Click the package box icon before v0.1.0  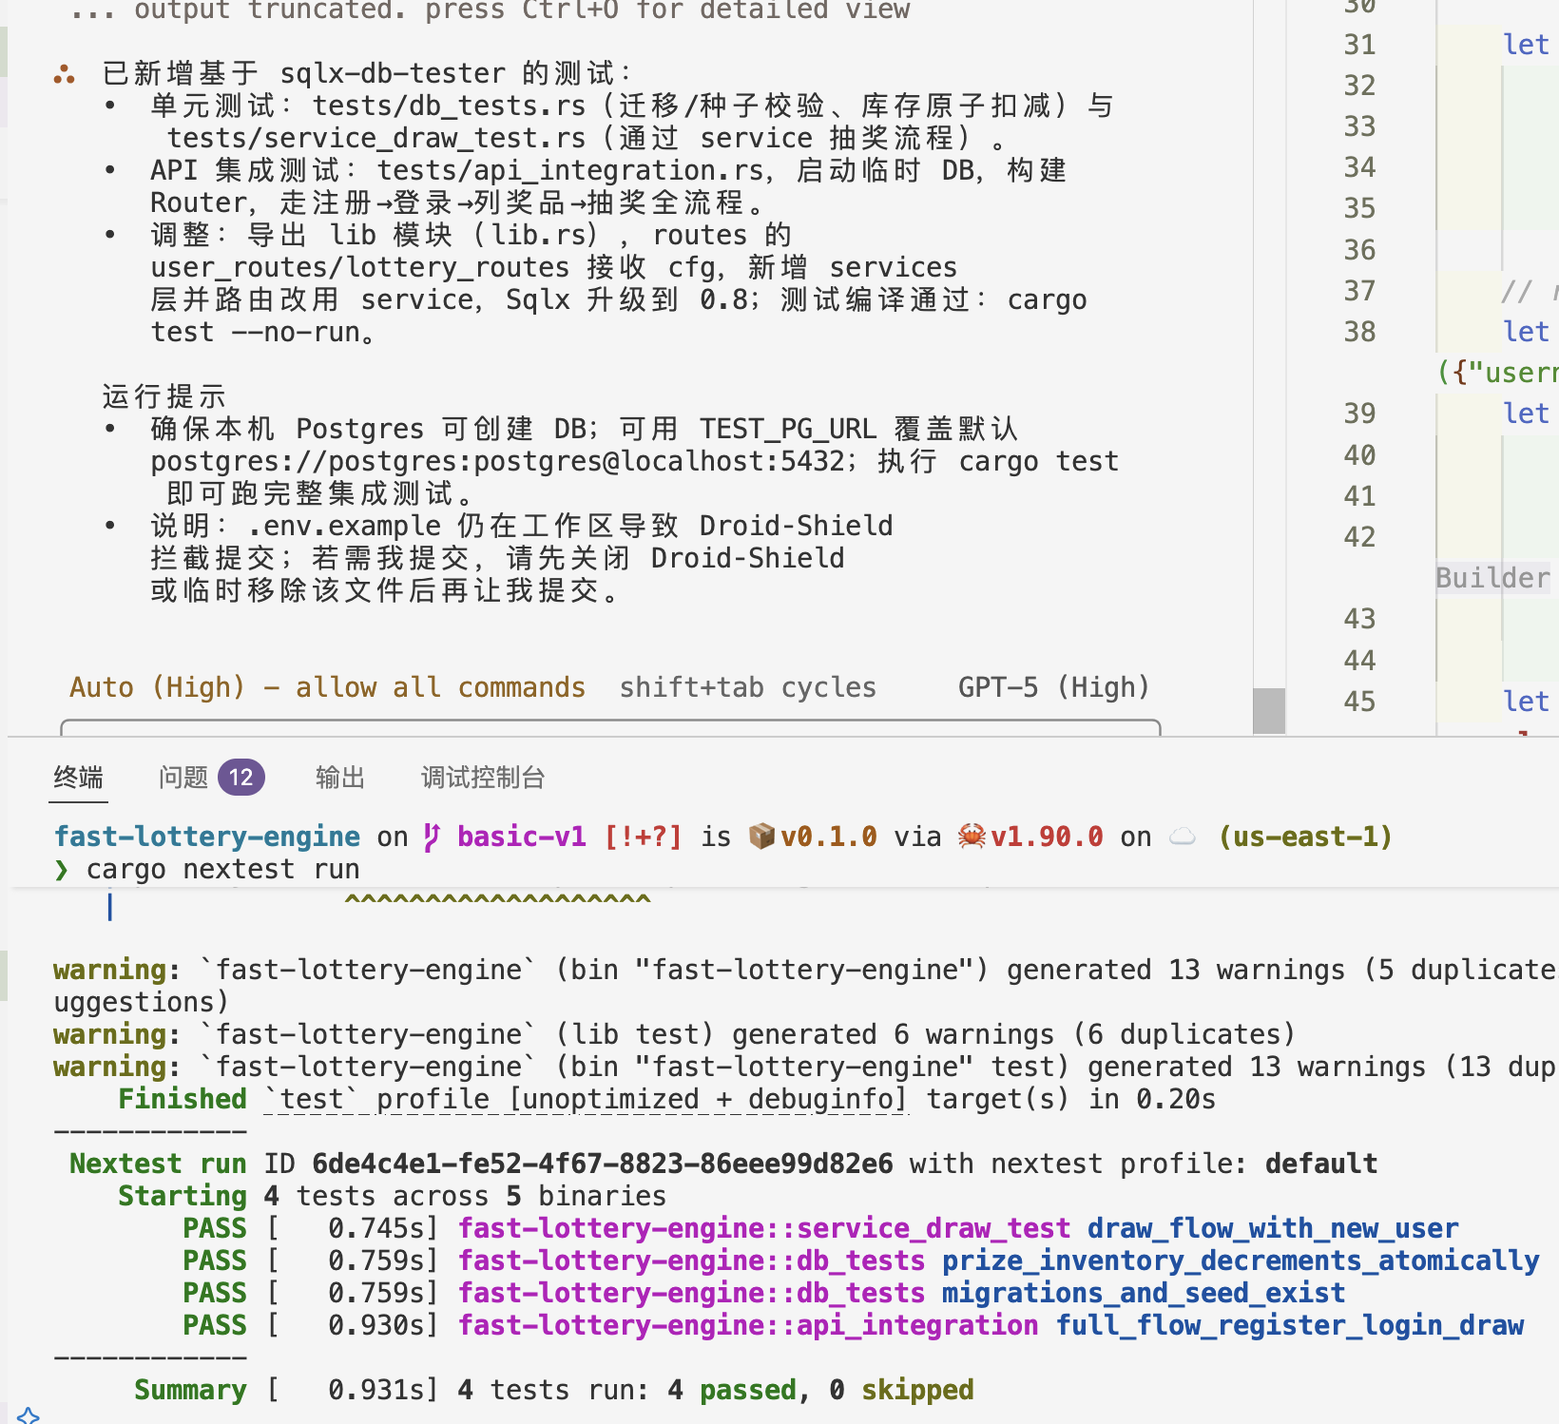761,837
